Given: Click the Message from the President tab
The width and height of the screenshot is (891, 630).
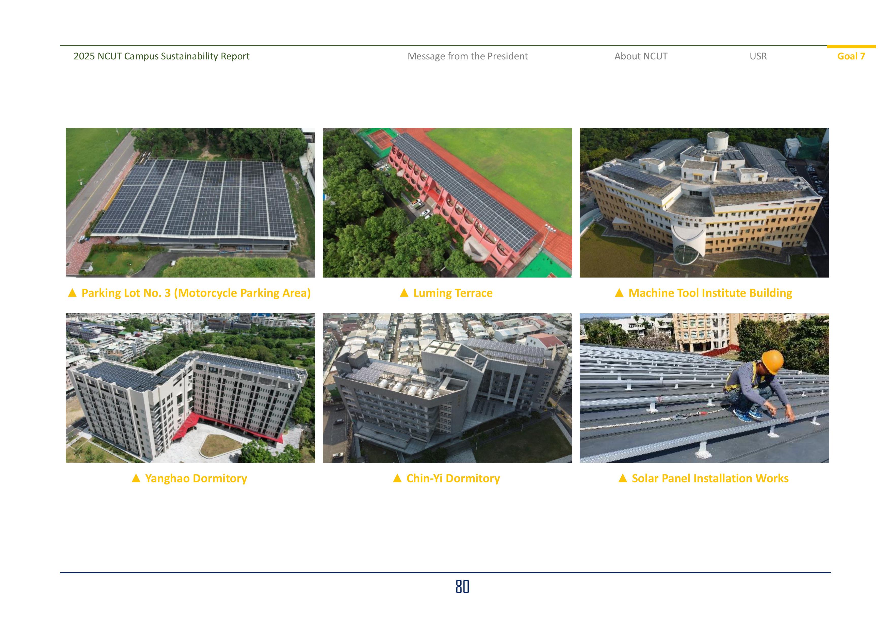Looking at the screenshot, I should [467, 56].
